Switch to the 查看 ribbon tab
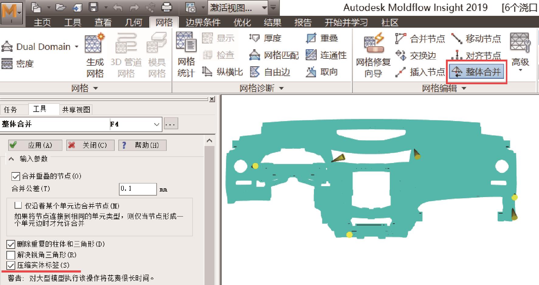The height and width of the screenshot is (285, 539). point(103,22)
